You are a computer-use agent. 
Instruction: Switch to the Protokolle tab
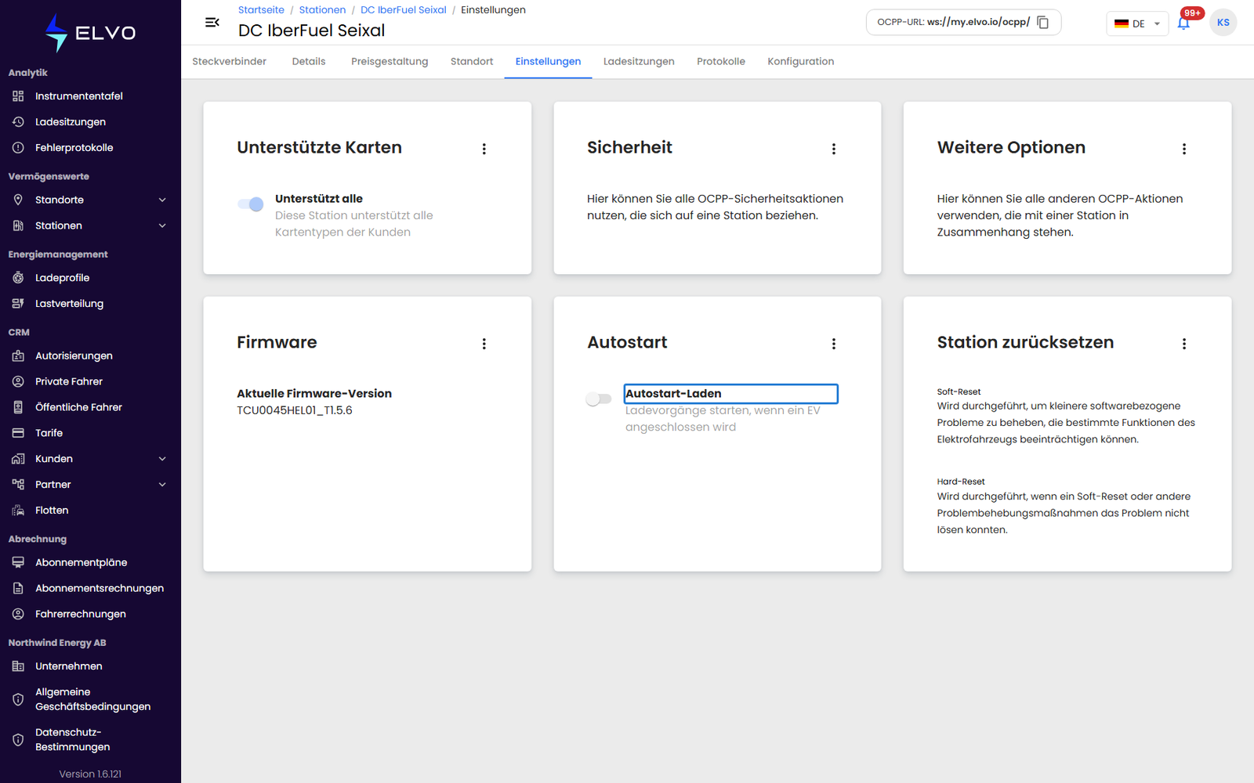click(721, 62)
